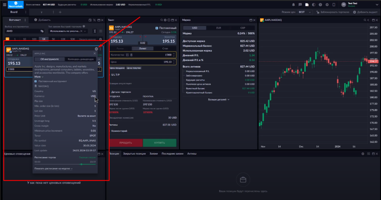Viewport: 381px width, 200px height.
Task: Open settings gear in positions panel
Action: pyautogui.click(x=363, y=154)
